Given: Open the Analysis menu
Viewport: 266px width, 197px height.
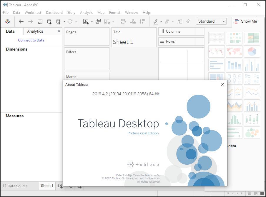Looking at the screenshot, I should click(86, 13).
